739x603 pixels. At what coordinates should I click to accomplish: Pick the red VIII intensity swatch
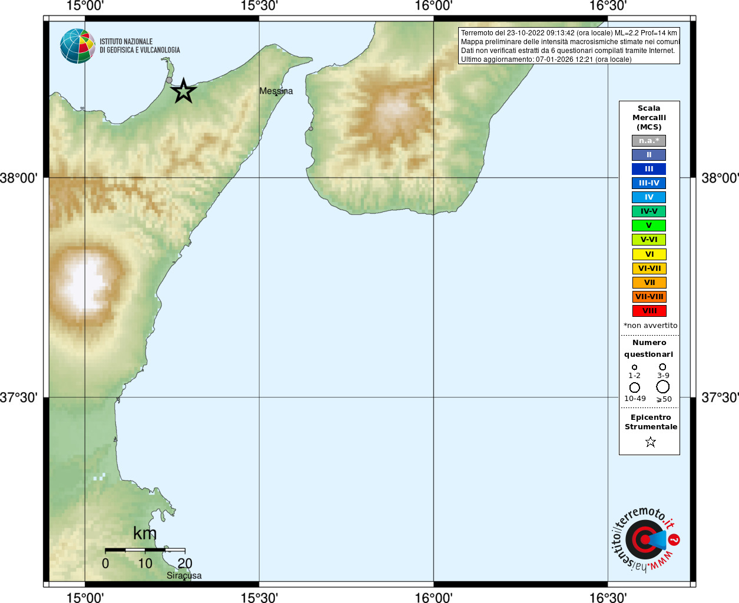click(649, 311)
